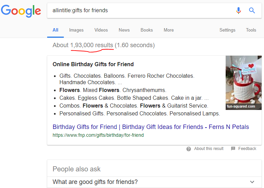
Task: Select the All results tab
Action: (55, 30)
